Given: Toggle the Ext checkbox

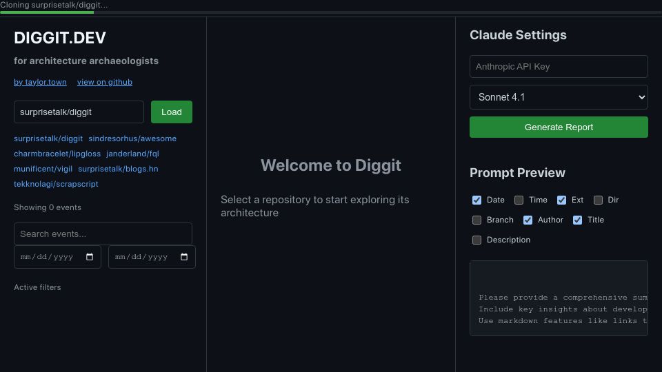Looking at the screenshot, I should coord(561,200).
